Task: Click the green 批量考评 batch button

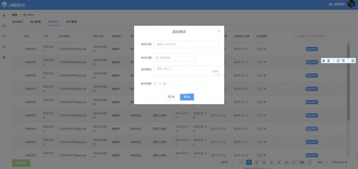Action: tap(21, 163)
